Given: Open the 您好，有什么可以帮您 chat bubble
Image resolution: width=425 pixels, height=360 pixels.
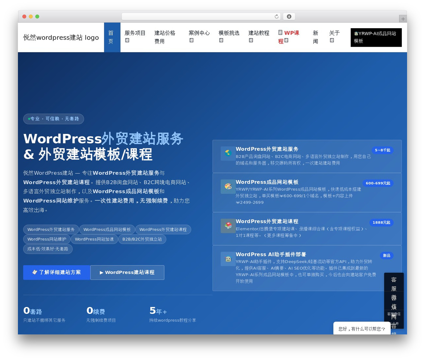Looking at the screenshot, I should point(362,328).
